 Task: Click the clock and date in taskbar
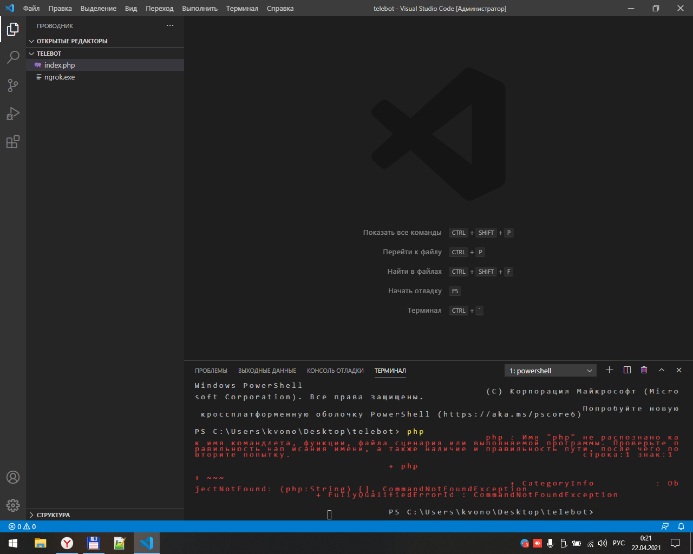pyautogui.click(x=646, y=543)
